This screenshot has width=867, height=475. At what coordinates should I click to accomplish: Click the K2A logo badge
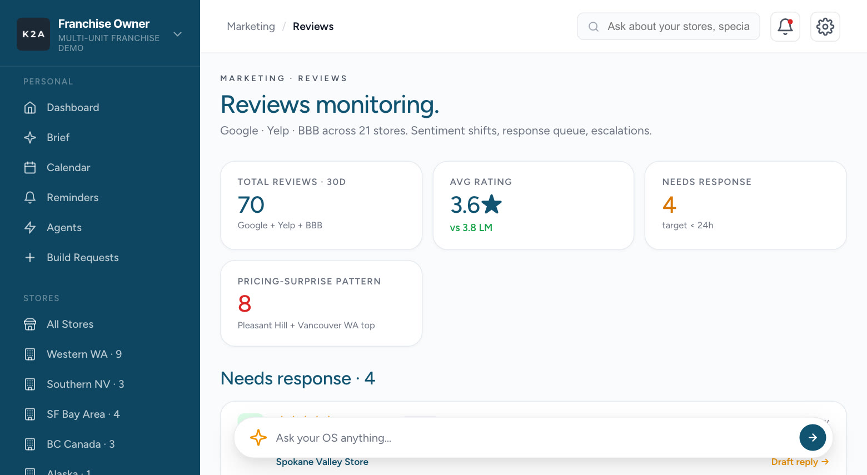[33, 34]
